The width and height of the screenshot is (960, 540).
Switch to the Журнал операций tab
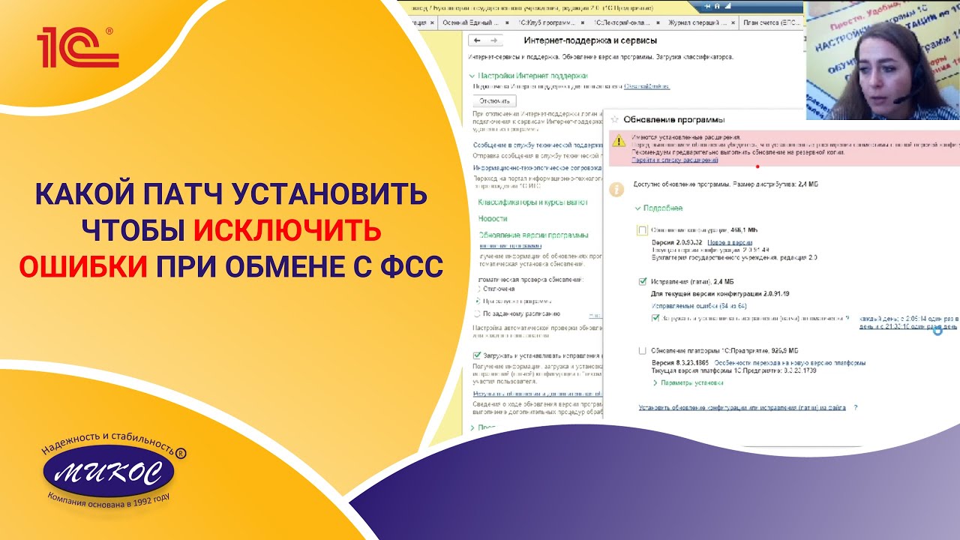(699, 22)
